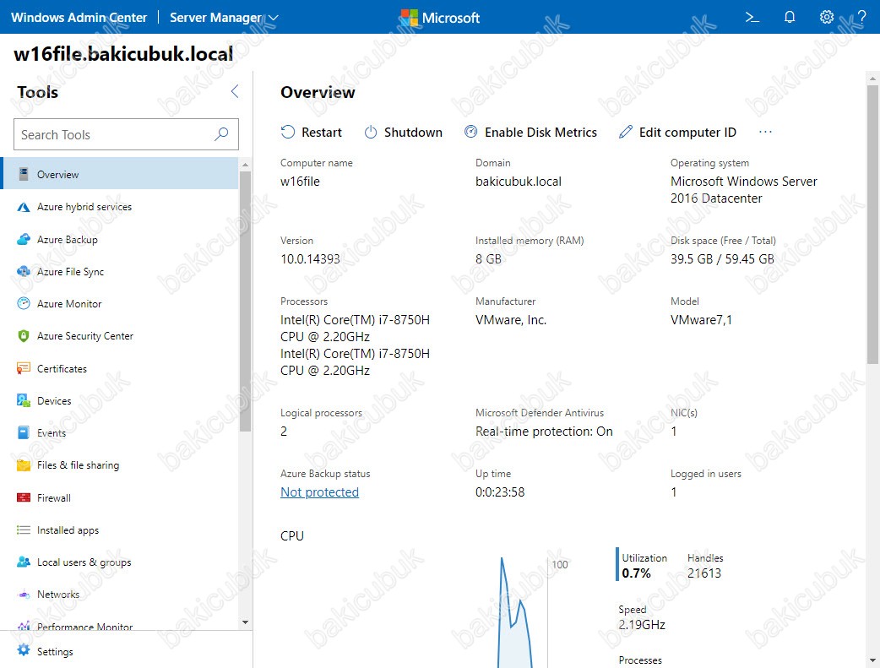The width and height of the screenshot is (880, 668).
Task: Click the Azure Monitor gauge icon
Action: pyautogui.click(x=24, y=304)
